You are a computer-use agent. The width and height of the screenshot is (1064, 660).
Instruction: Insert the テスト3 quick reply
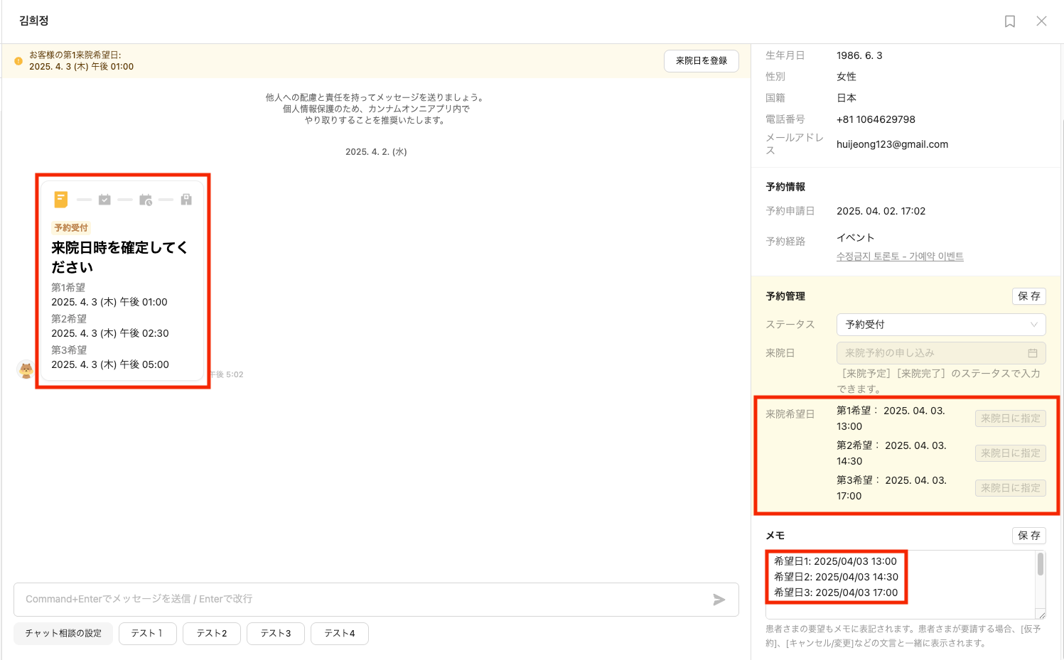276,634
